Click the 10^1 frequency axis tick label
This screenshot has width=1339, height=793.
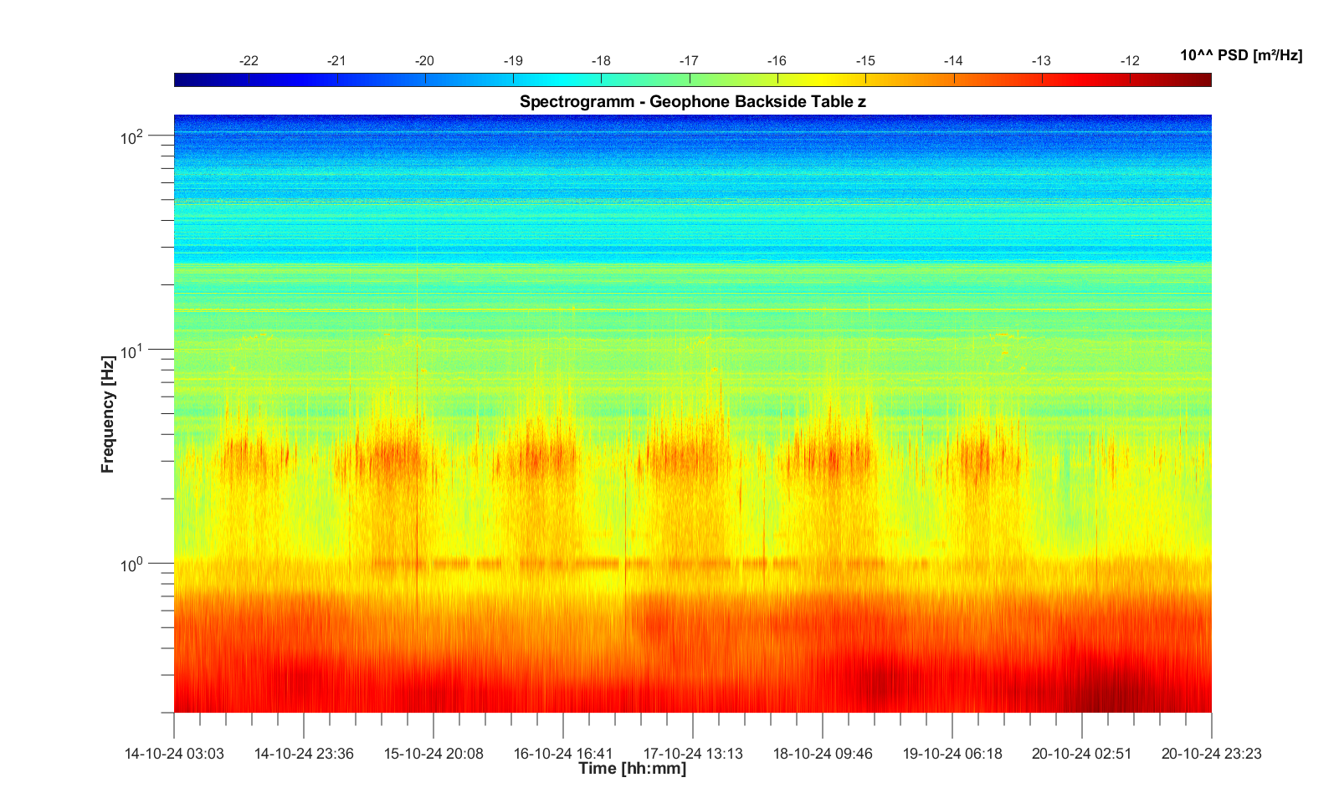click(132, 350)
